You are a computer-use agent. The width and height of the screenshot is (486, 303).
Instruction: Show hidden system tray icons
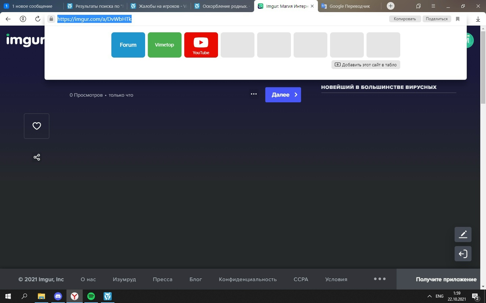click(x=429, y=296)
